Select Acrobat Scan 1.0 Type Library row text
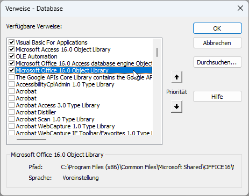Screen dimensions: 249x196 tap(55, 119)
